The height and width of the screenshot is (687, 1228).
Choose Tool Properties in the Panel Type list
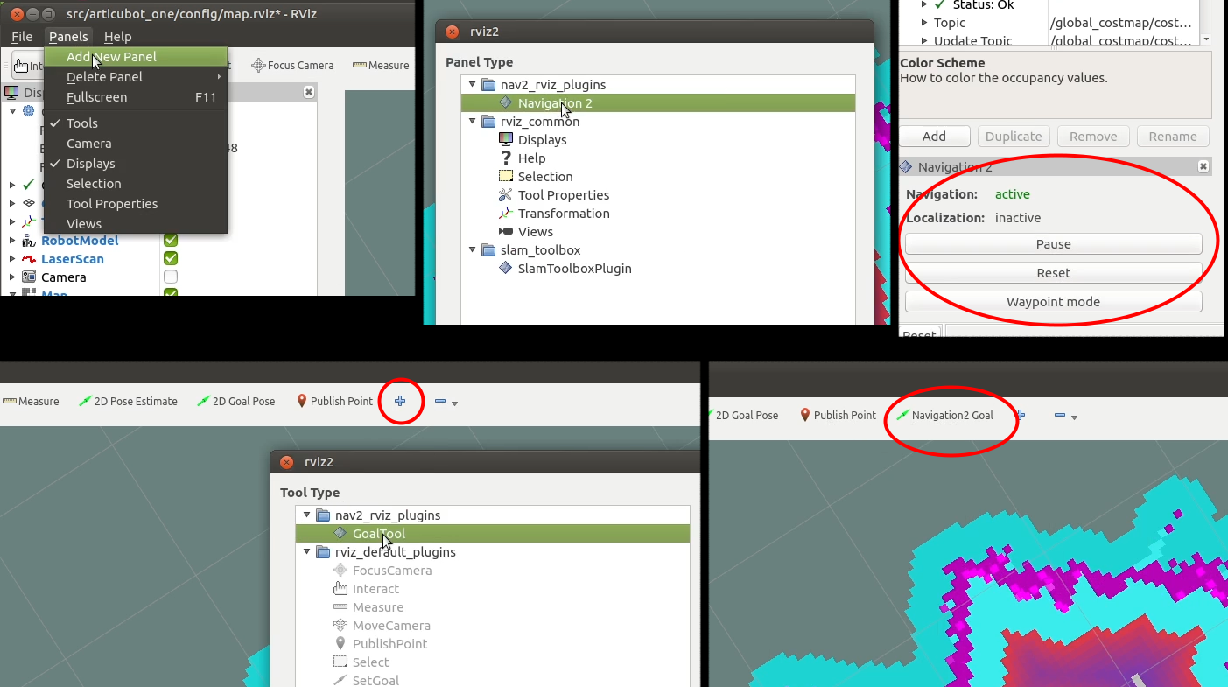click(x=563, y=195)
